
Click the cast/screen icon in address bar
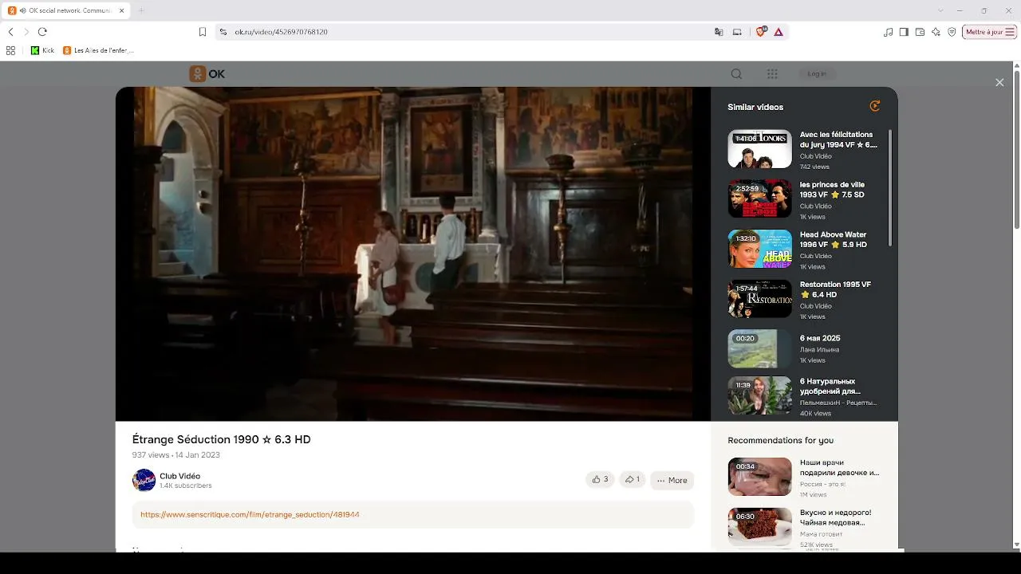point(737,32)
